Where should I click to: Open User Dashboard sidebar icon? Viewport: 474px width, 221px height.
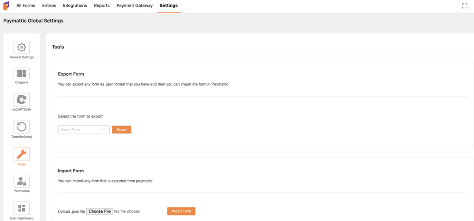21,208
